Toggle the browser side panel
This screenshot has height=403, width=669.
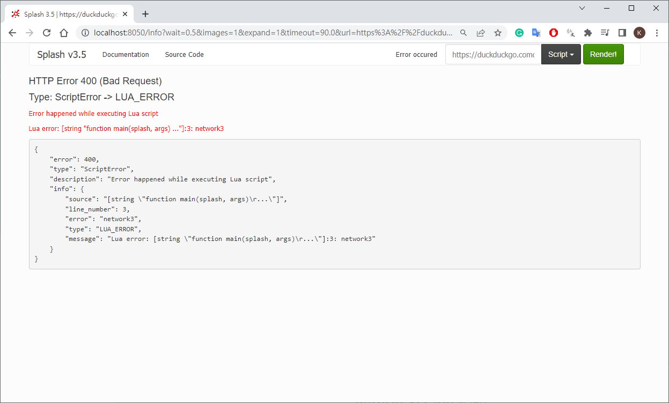tap(622, 33)
